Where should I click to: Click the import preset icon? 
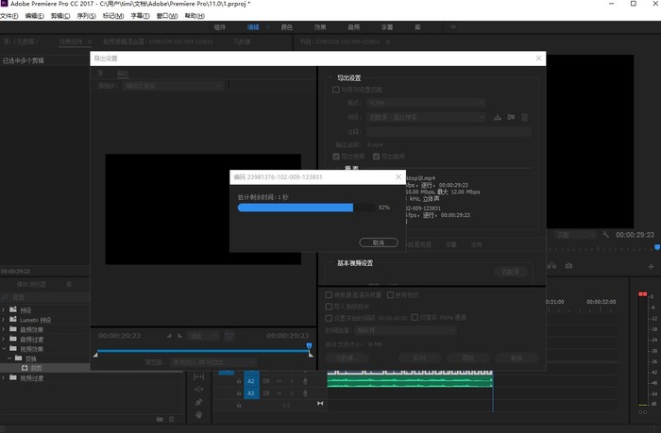click(511, 117)
